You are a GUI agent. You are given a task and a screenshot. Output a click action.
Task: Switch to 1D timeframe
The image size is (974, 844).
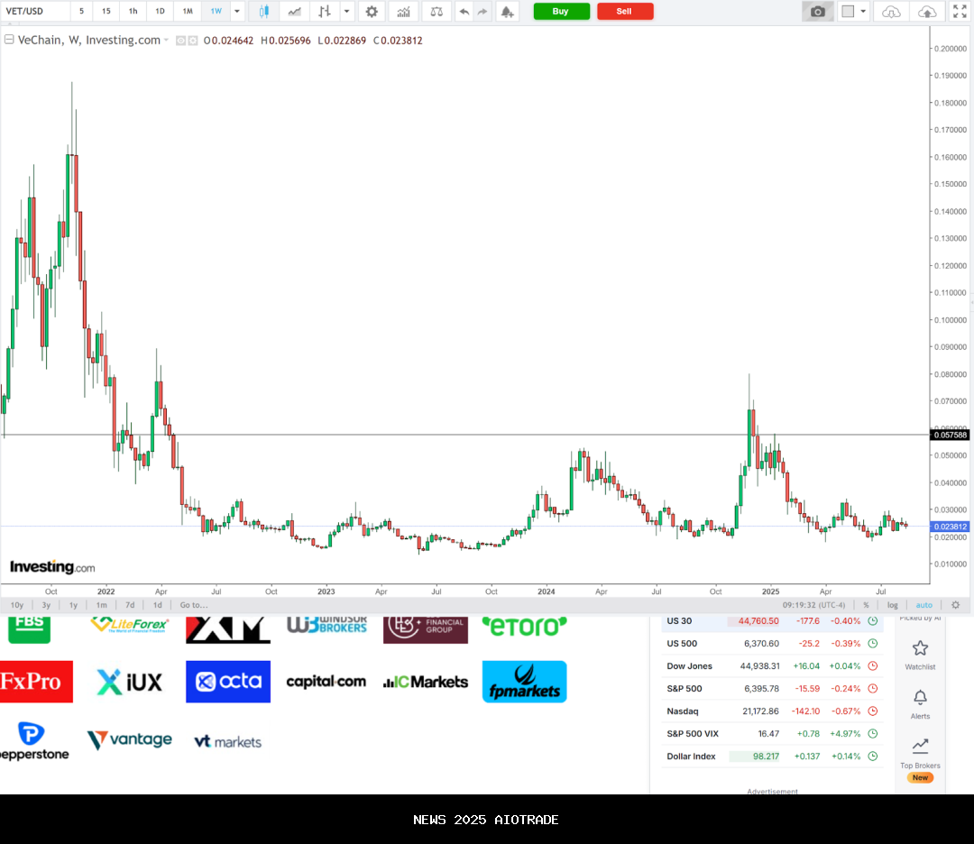tap(160, 12)
